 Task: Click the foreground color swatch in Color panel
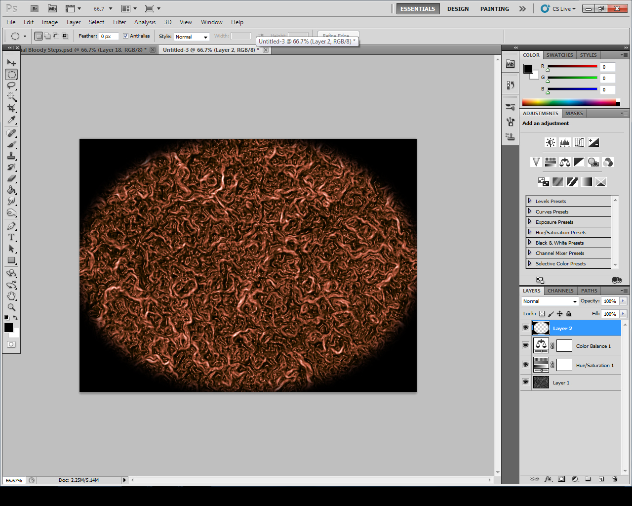click(x=528, y=69)
